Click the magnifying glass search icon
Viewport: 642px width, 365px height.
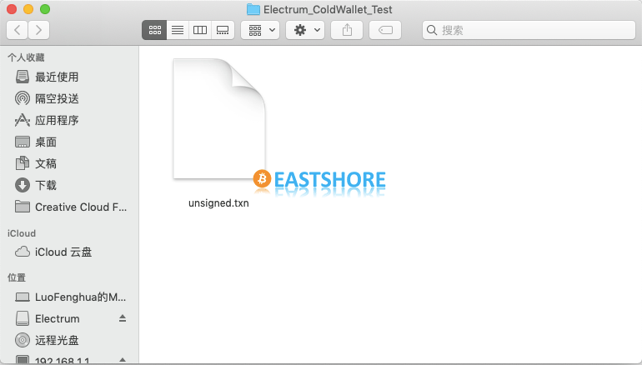tap(432, 30)
